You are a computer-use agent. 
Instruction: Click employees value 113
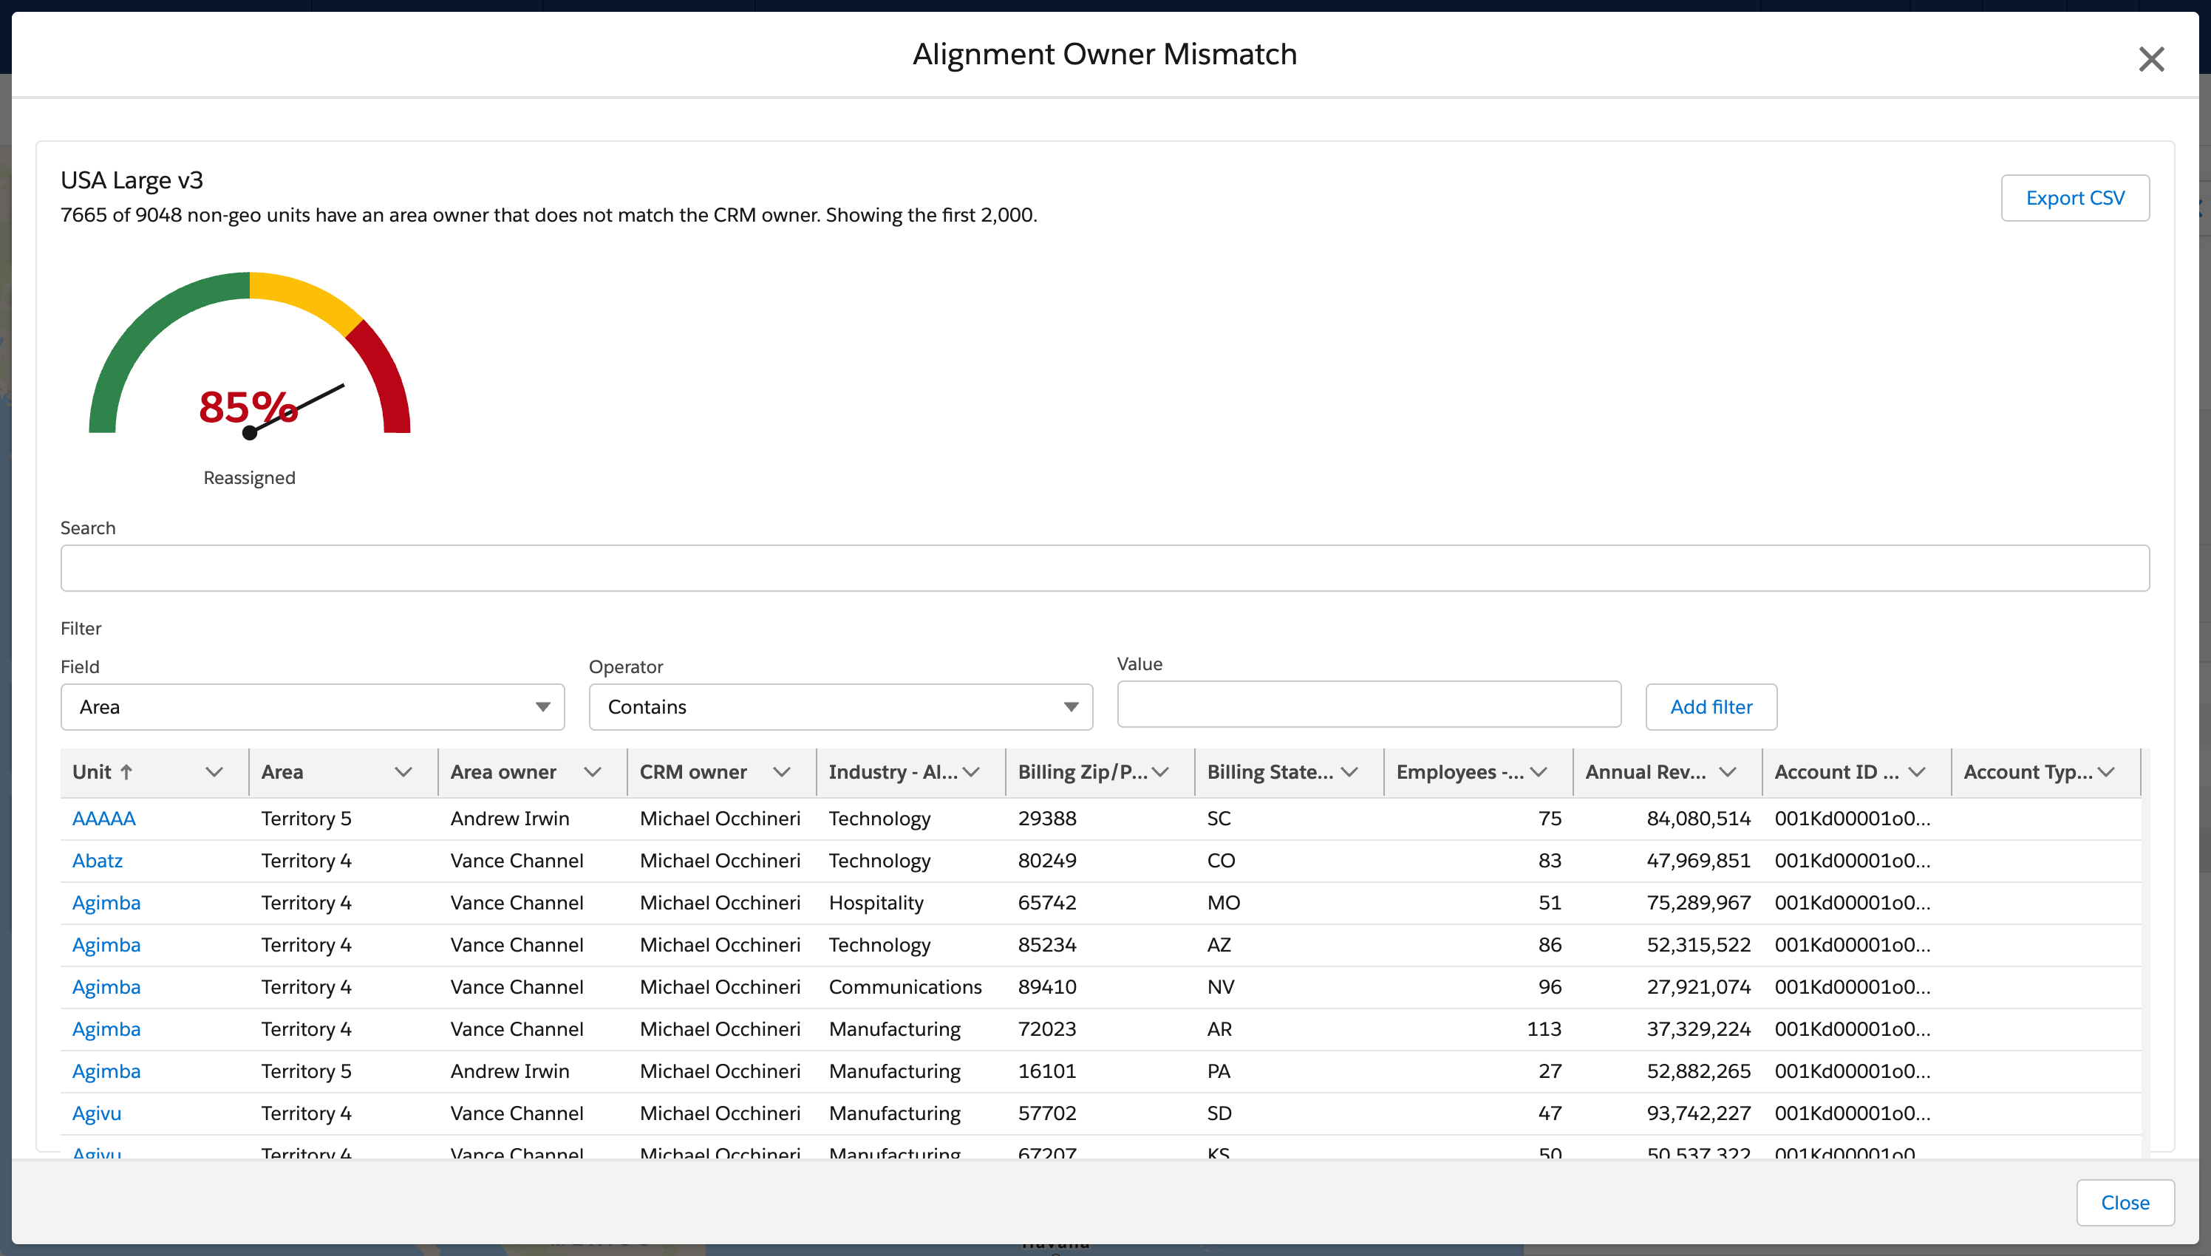[x=1543, y=1029]
